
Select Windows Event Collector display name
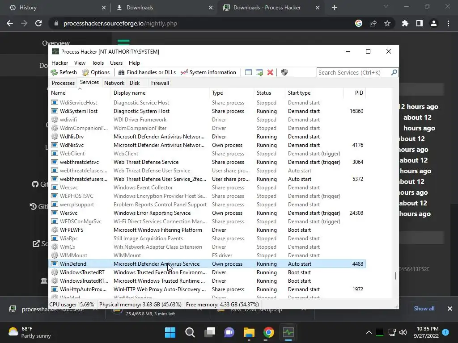coord(143,188)
